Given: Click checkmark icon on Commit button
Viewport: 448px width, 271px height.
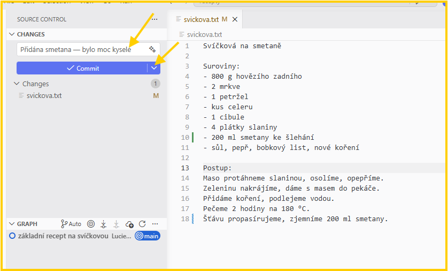Looking at the screenshot, I should (x=70, y=68).
